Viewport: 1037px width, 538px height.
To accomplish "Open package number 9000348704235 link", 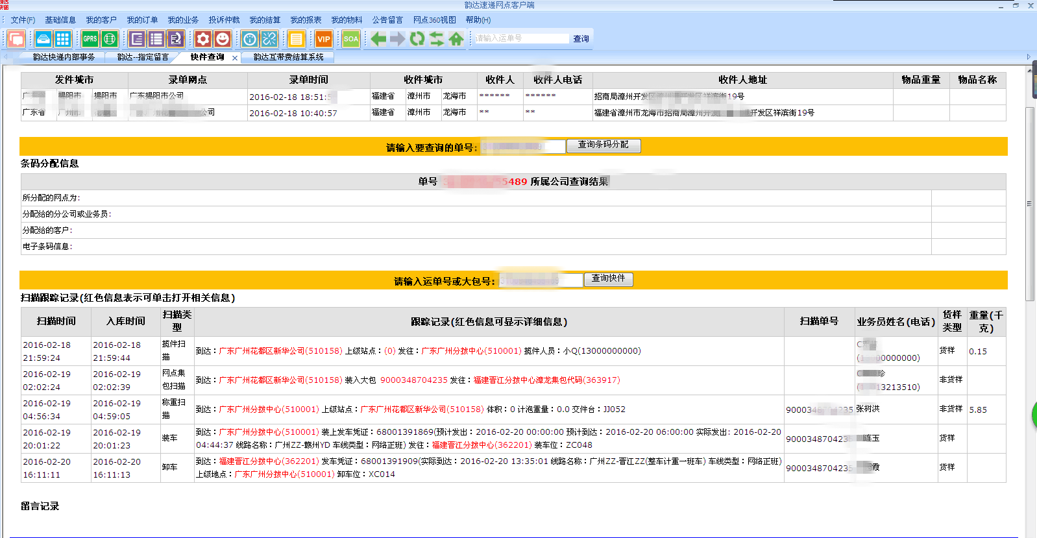I will [x=414, y=380].
